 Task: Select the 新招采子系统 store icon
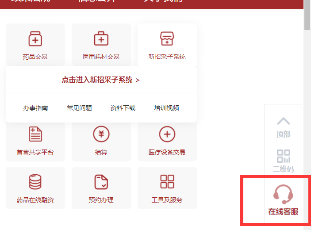click(x=167, y=39)
